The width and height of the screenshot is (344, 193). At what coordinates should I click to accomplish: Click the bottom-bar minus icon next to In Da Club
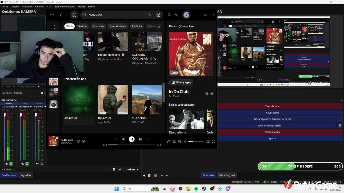pyautogui.click(x=78, y=141)
